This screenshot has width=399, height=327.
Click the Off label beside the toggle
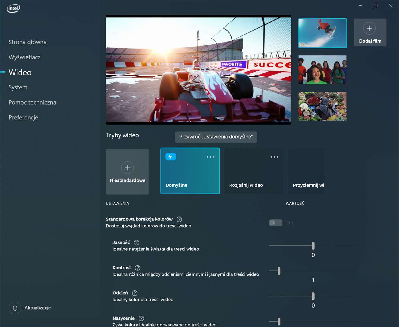point(290,223)
